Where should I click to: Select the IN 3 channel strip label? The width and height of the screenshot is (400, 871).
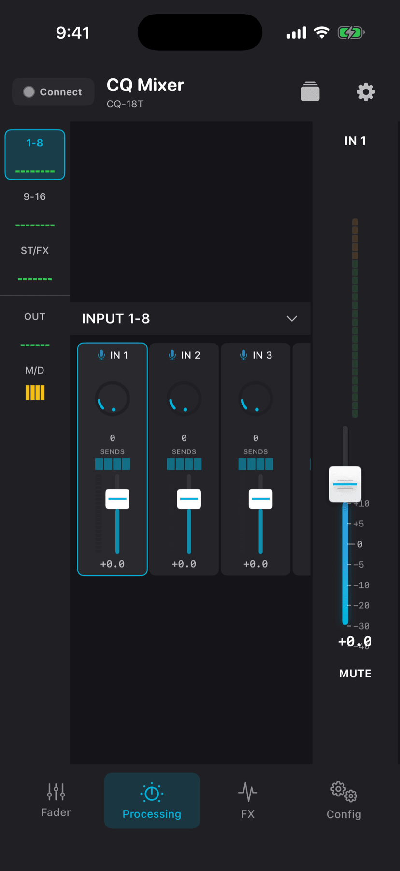(262, 355)
